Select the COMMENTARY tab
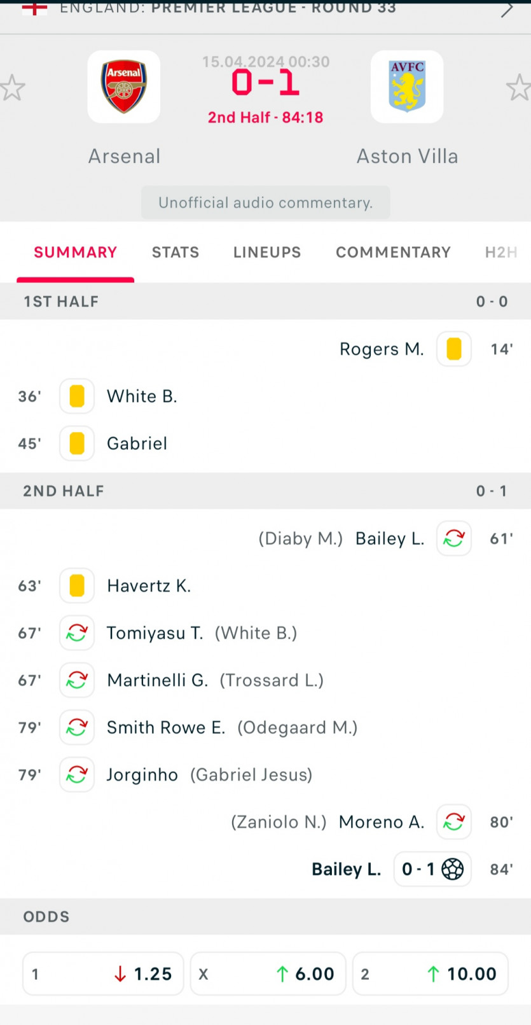The image size is (531, 1025). (x=393, y=253)
